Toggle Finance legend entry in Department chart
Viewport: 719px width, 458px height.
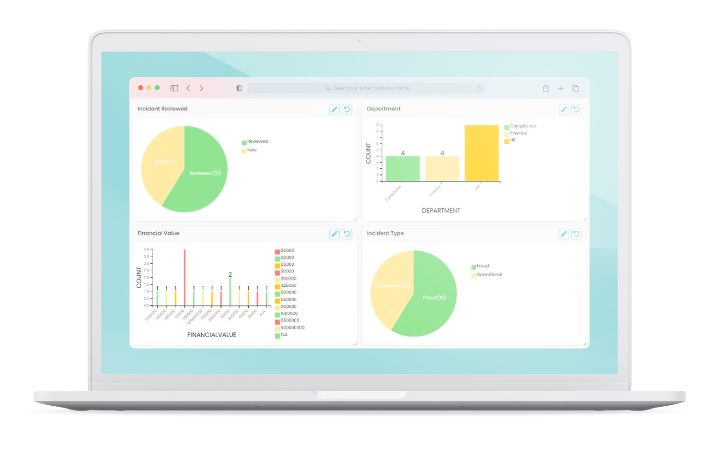516,133
